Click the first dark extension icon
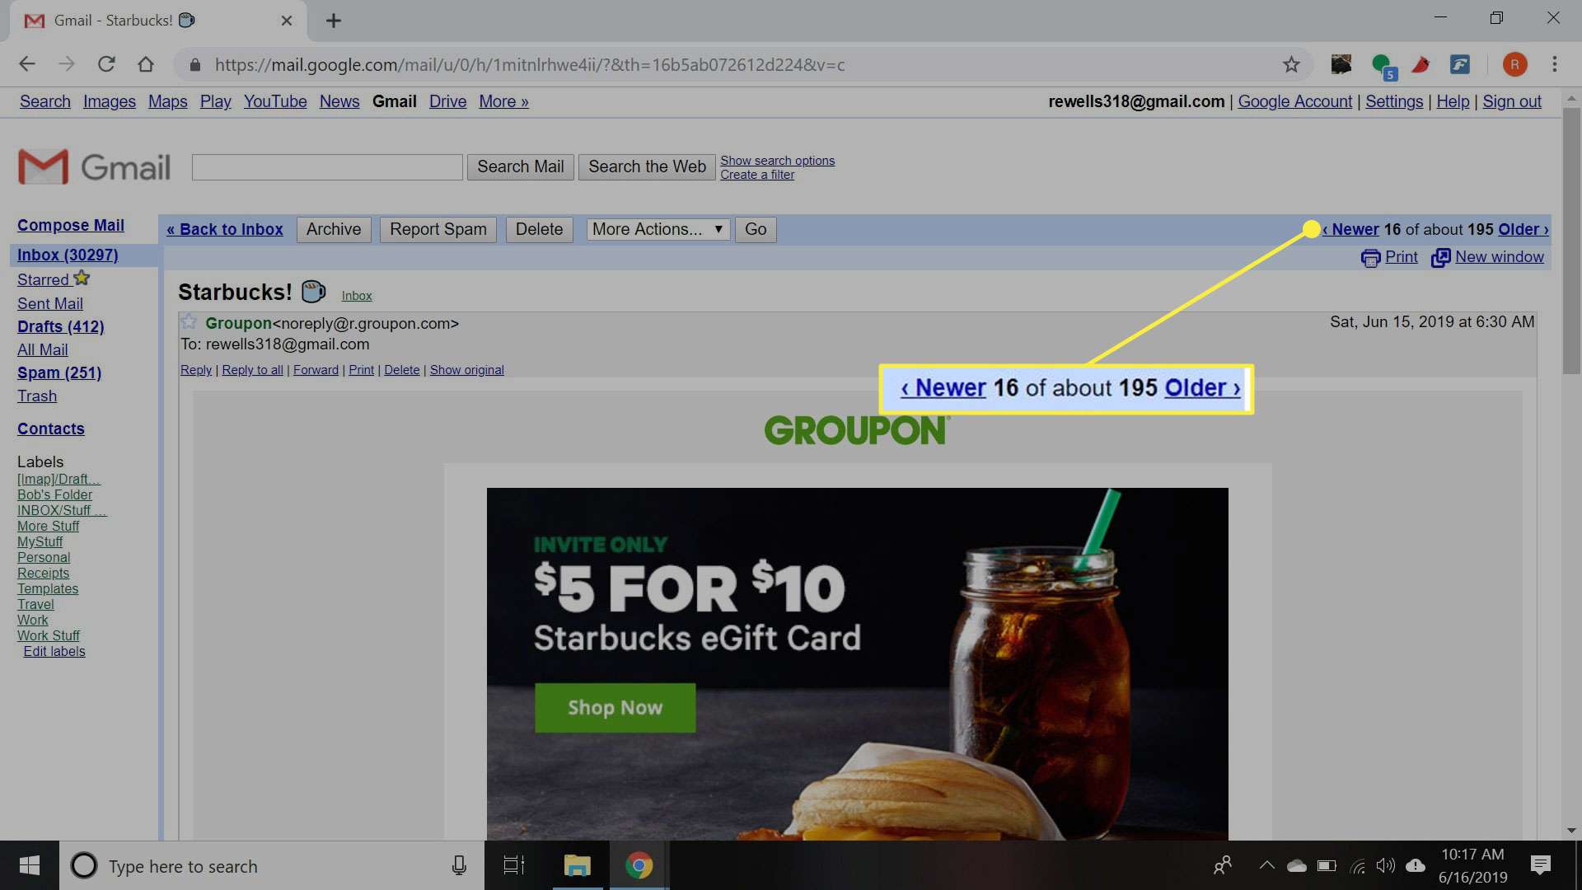Screen dimensions: 1582x890 tap(1341, 64)
